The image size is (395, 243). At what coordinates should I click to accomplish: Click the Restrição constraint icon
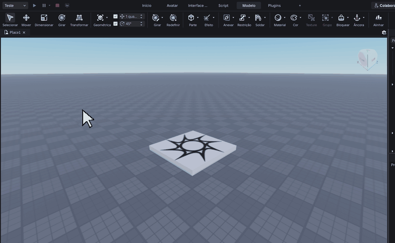[243, 17]
